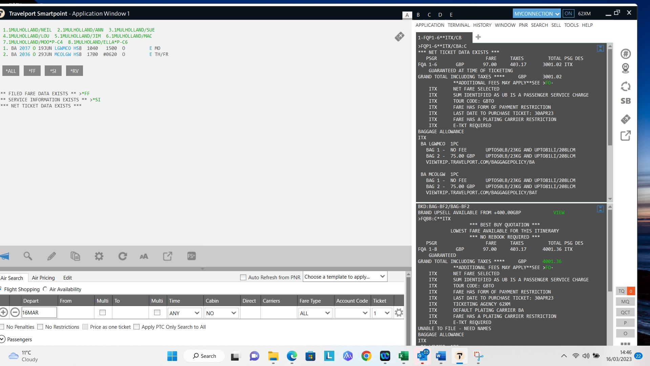Click the hash symbol icon in sidebar
650x366 pixels.
(625, 54)
